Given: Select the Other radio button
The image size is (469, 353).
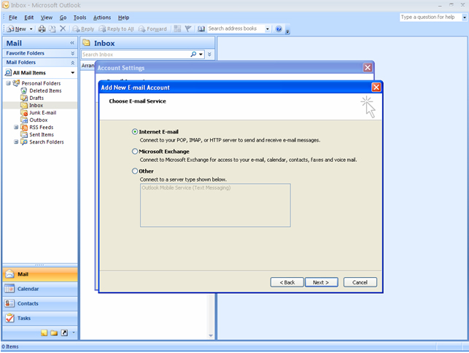Looking at the screenshot, I should pyautogui.click(x=135, y=171).
